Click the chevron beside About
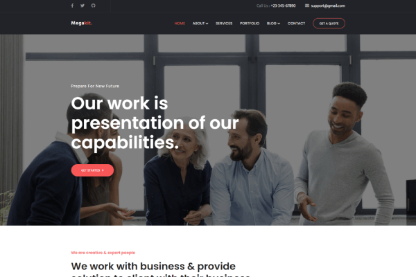Image resolution: width=416 pixels, height=277 pixels. pos(207,24)
